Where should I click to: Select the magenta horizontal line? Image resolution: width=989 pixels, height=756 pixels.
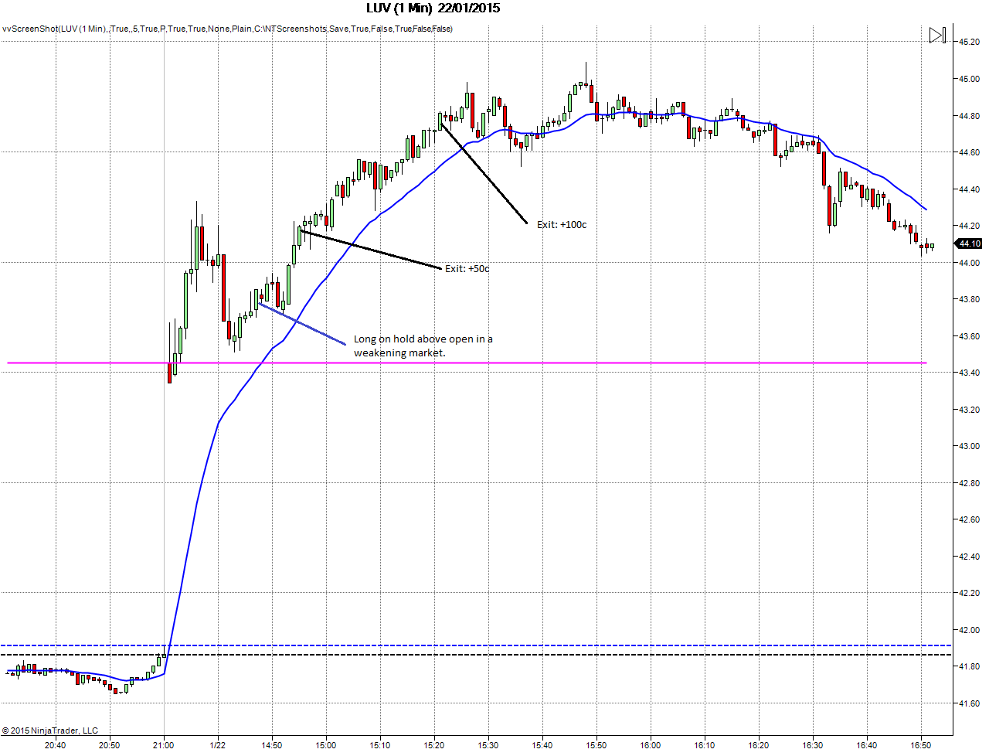(x=467, y=363)
